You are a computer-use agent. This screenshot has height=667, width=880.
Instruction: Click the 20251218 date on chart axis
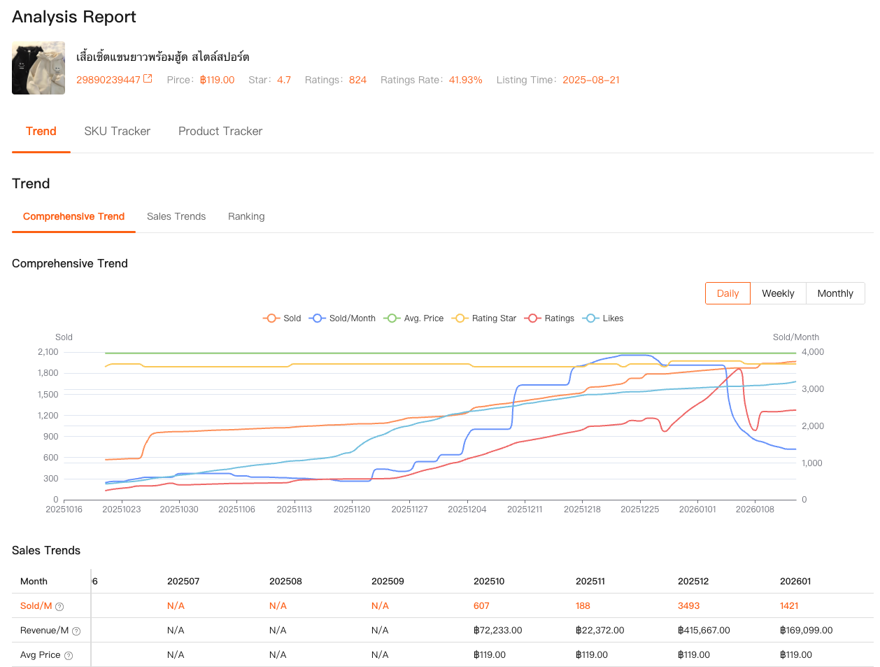pyautogui.click(x=582, y=509)
